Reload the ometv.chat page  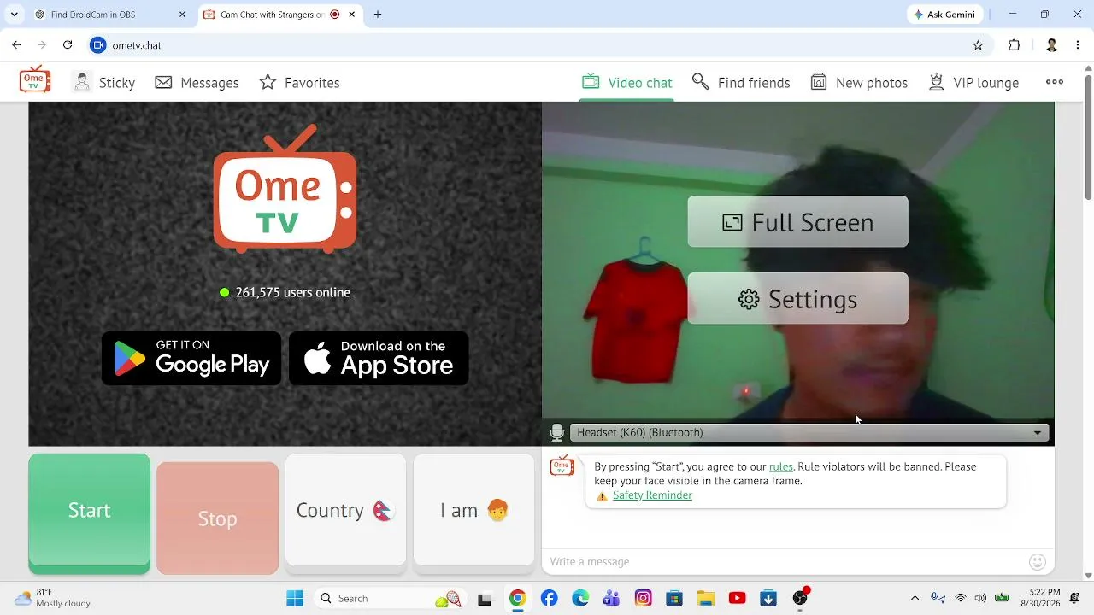[x=68, y=45]
